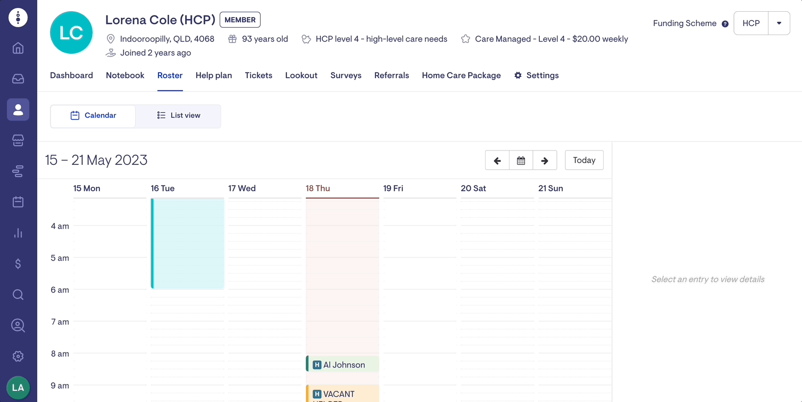Open the Help plan tab
Image resolution: width=802 pixels, height=402 pixels.
tap(214, 76)
